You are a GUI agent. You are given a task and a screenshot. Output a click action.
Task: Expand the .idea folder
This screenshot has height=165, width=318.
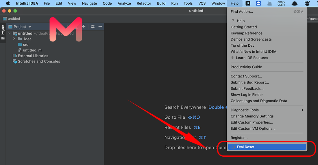tap(14, 39)
